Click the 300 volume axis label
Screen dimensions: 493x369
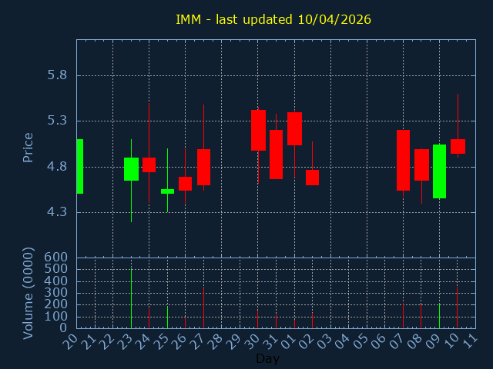click(x=56, y=293)
